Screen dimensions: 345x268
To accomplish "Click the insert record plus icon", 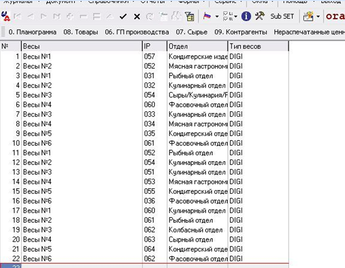I will (x=70, y=16).
